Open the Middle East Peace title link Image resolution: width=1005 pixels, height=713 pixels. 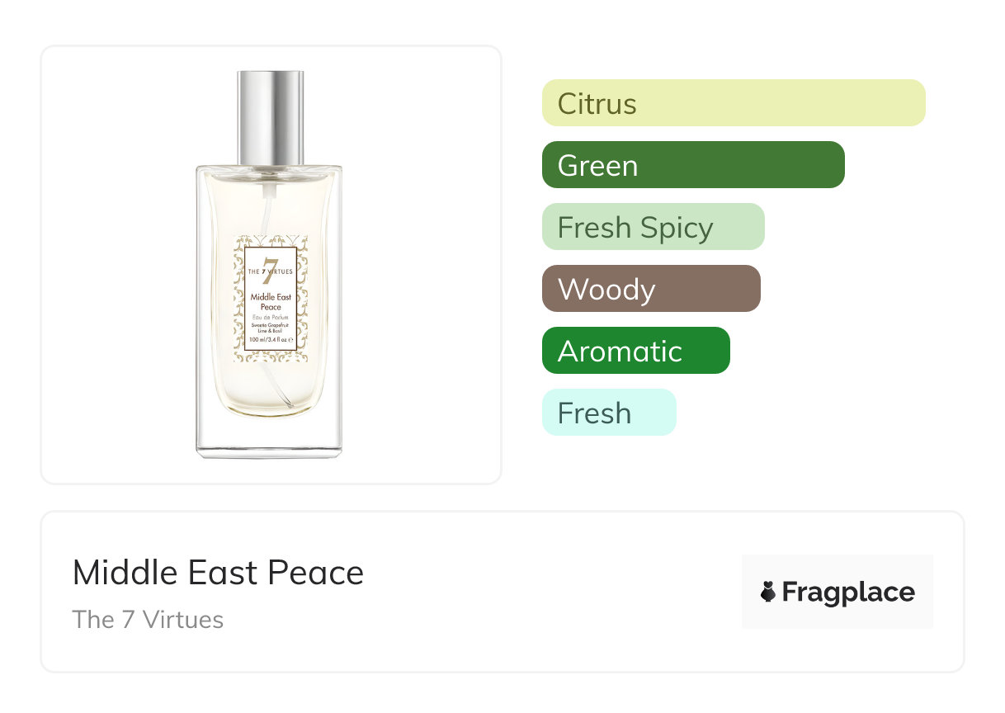click(x=218, y=573)
